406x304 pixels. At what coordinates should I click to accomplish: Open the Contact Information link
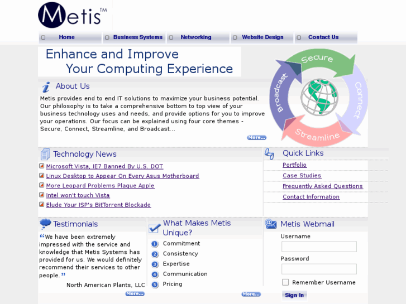pyautogui.click(x=311, y=197)
